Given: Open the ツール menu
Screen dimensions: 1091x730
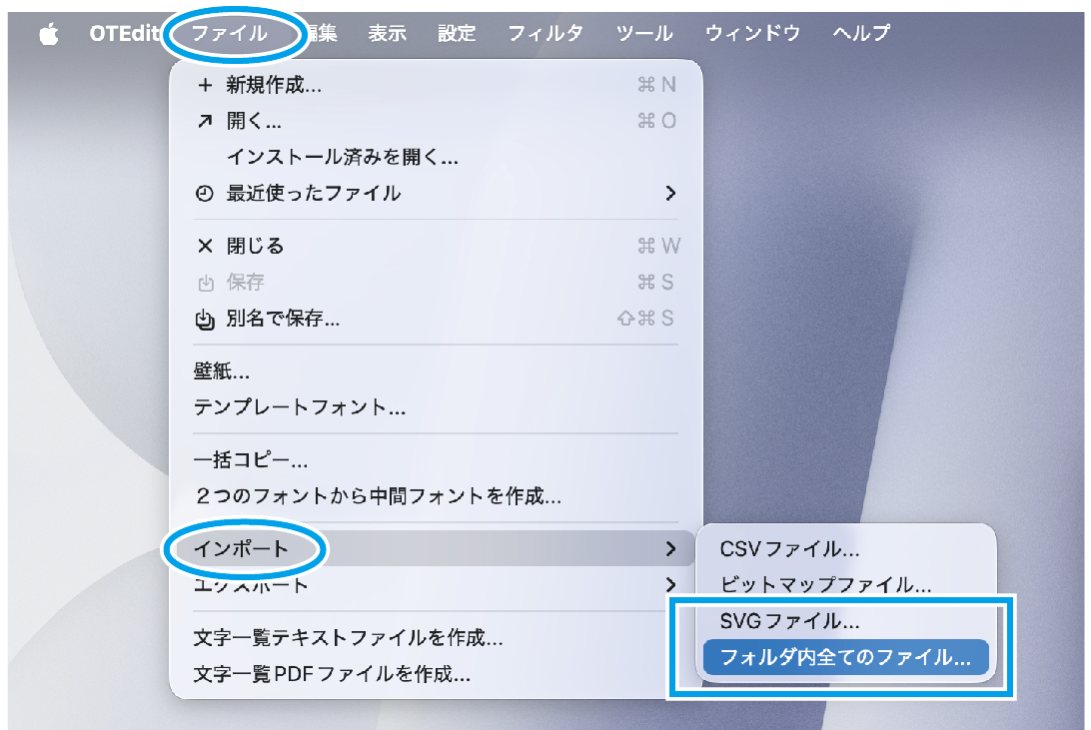Looking at the screenshot, I should pyautogui.click(x=644, y=33).
